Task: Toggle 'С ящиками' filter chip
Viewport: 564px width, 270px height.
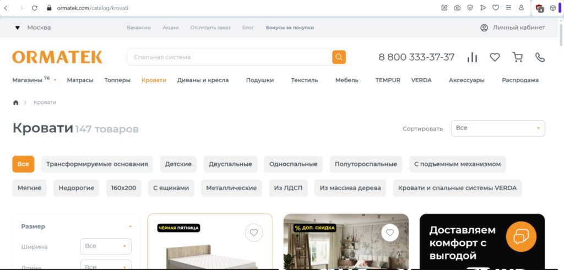Action: coord(171,188)
